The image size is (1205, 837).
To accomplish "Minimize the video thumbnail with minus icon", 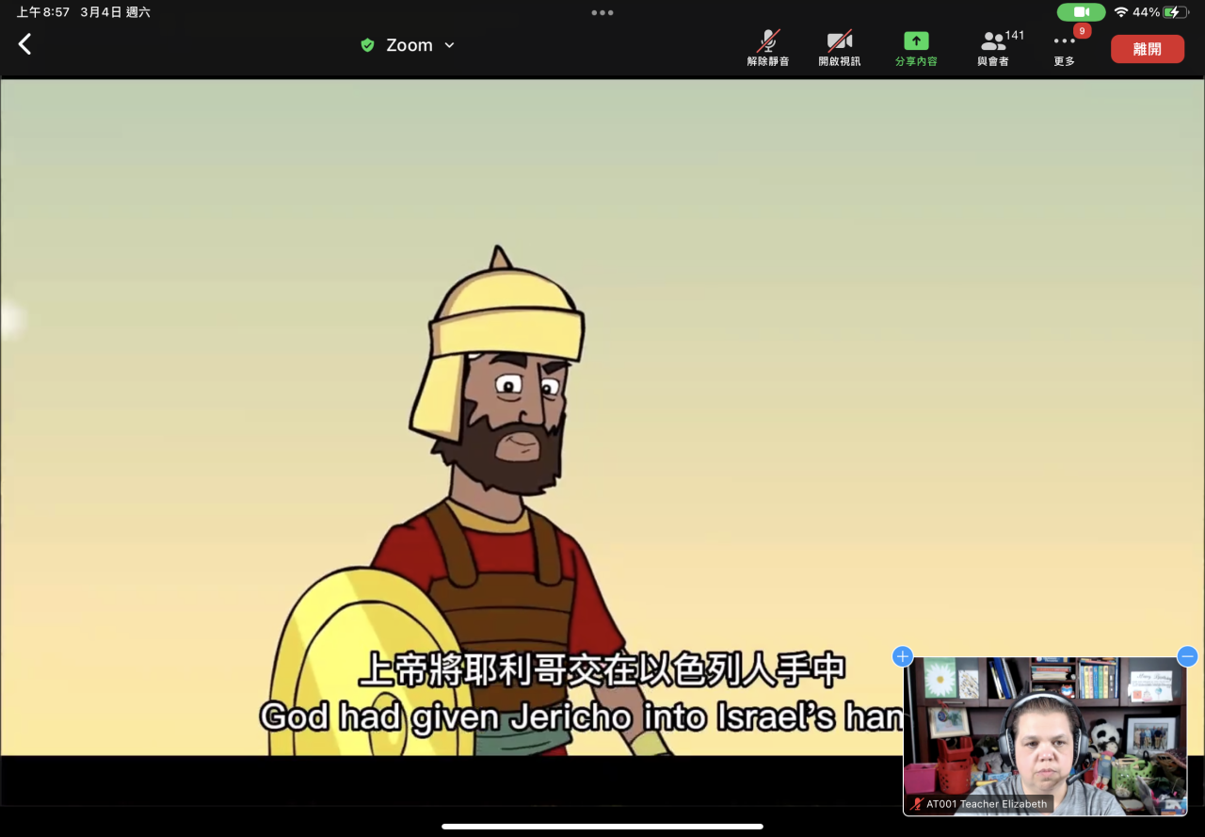I will click(1188, 656).
